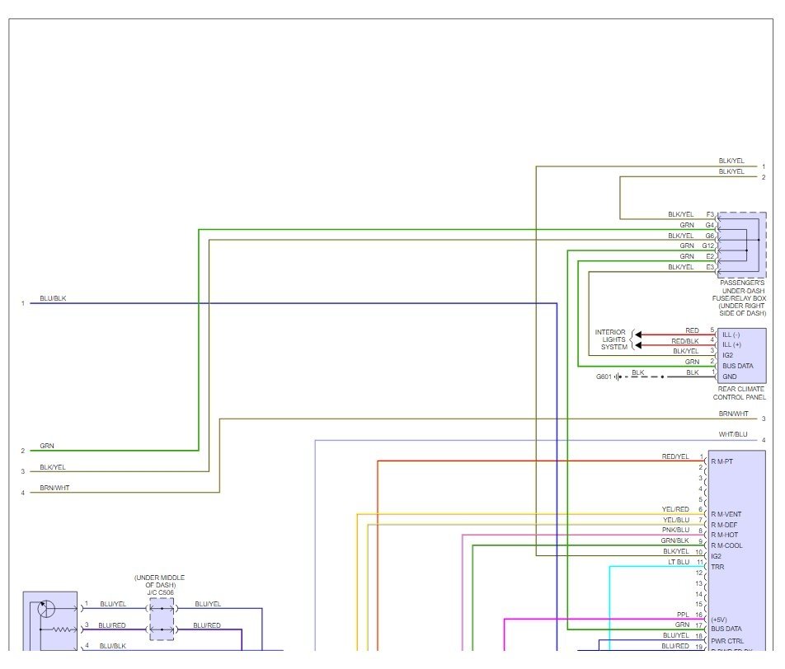Click the "RED/YEL" wire label at pin 1
Screen dimensions: 785x669
pos(675,456)
